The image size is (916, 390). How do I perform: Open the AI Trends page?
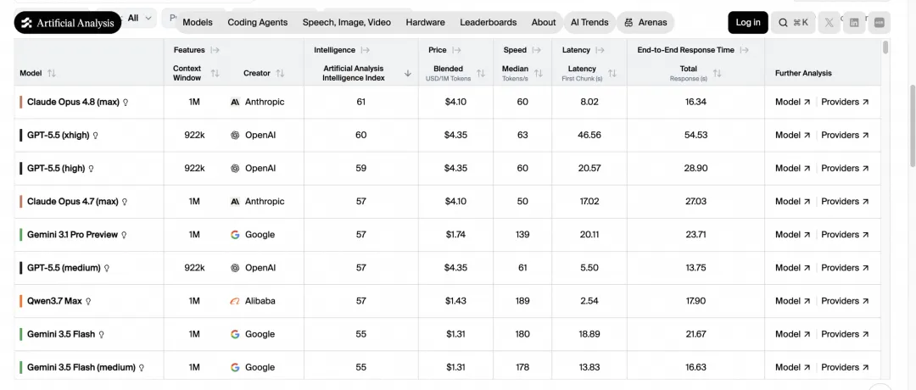tap(589, 23)
